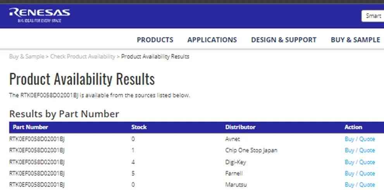
Task: Select the Farnell distributor cell
Action: [234, 173]
